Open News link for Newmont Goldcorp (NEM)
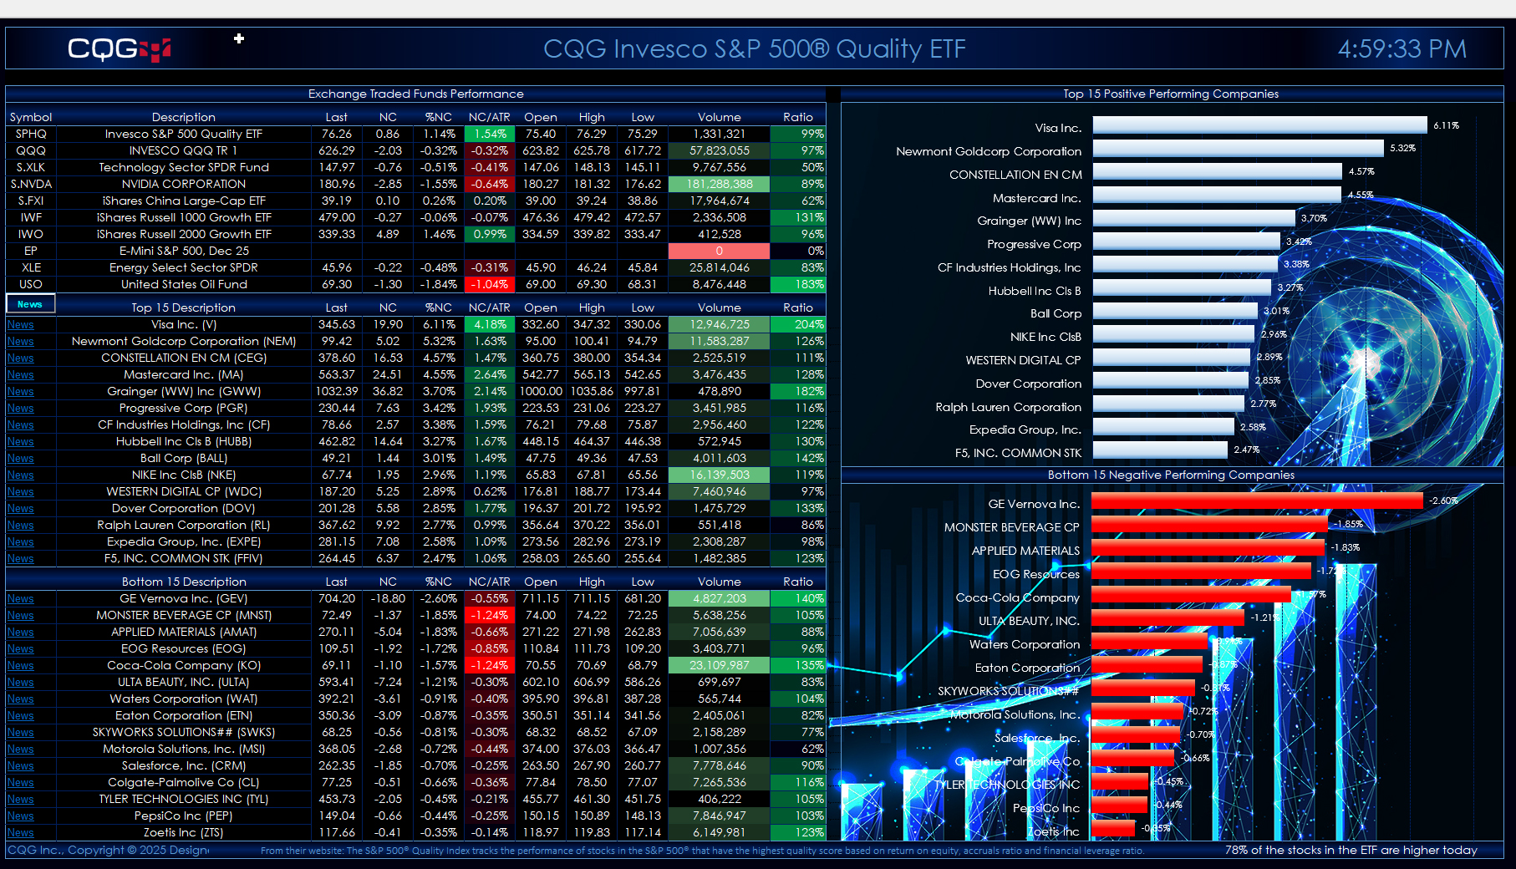 21,342
